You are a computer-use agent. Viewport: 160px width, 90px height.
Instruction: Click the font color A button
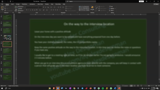click(47, 10)
